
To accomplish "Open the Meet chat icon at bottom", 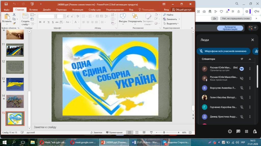I will (x=238, y=131).
